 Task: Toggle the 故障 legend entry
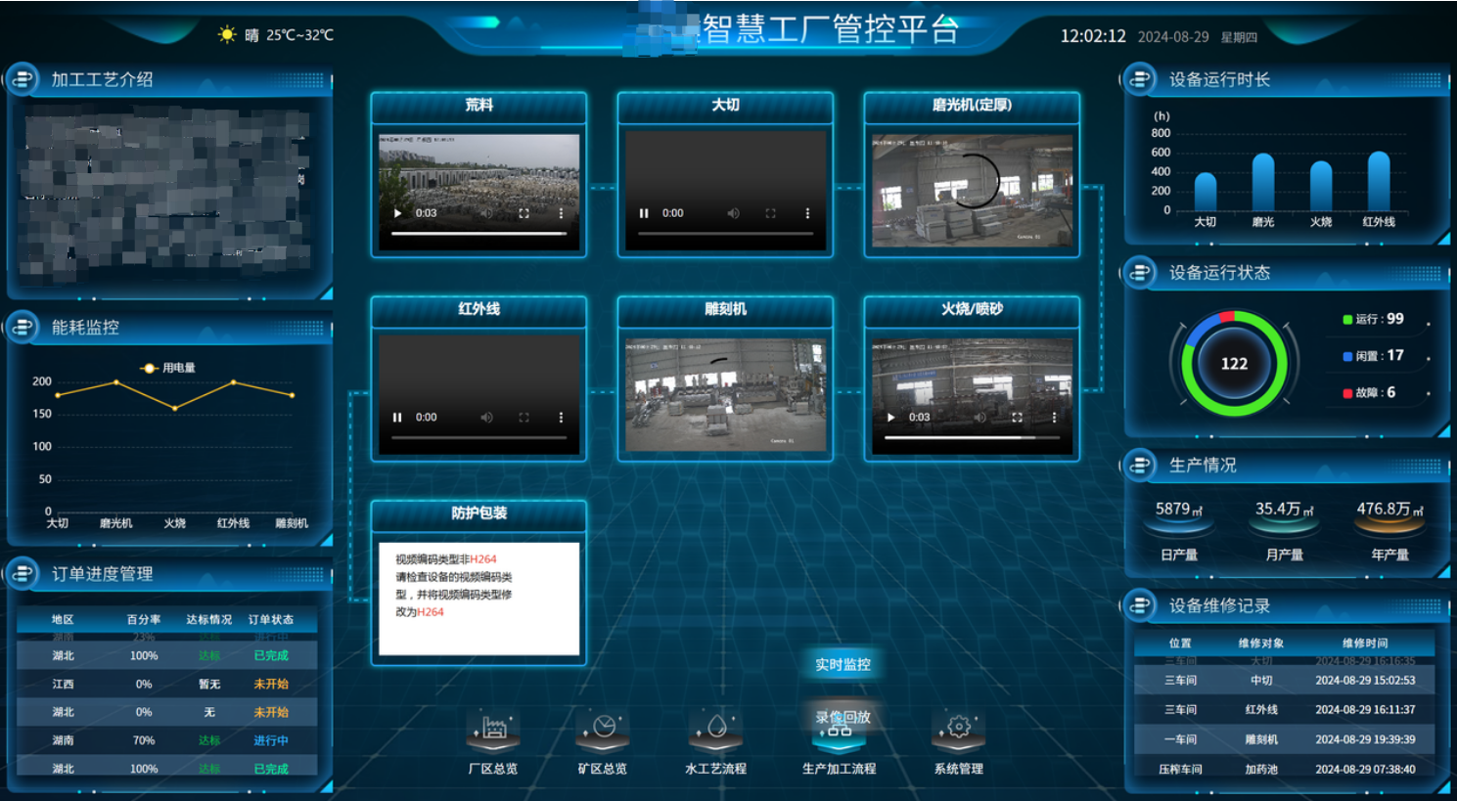[x=1370, y=393]
